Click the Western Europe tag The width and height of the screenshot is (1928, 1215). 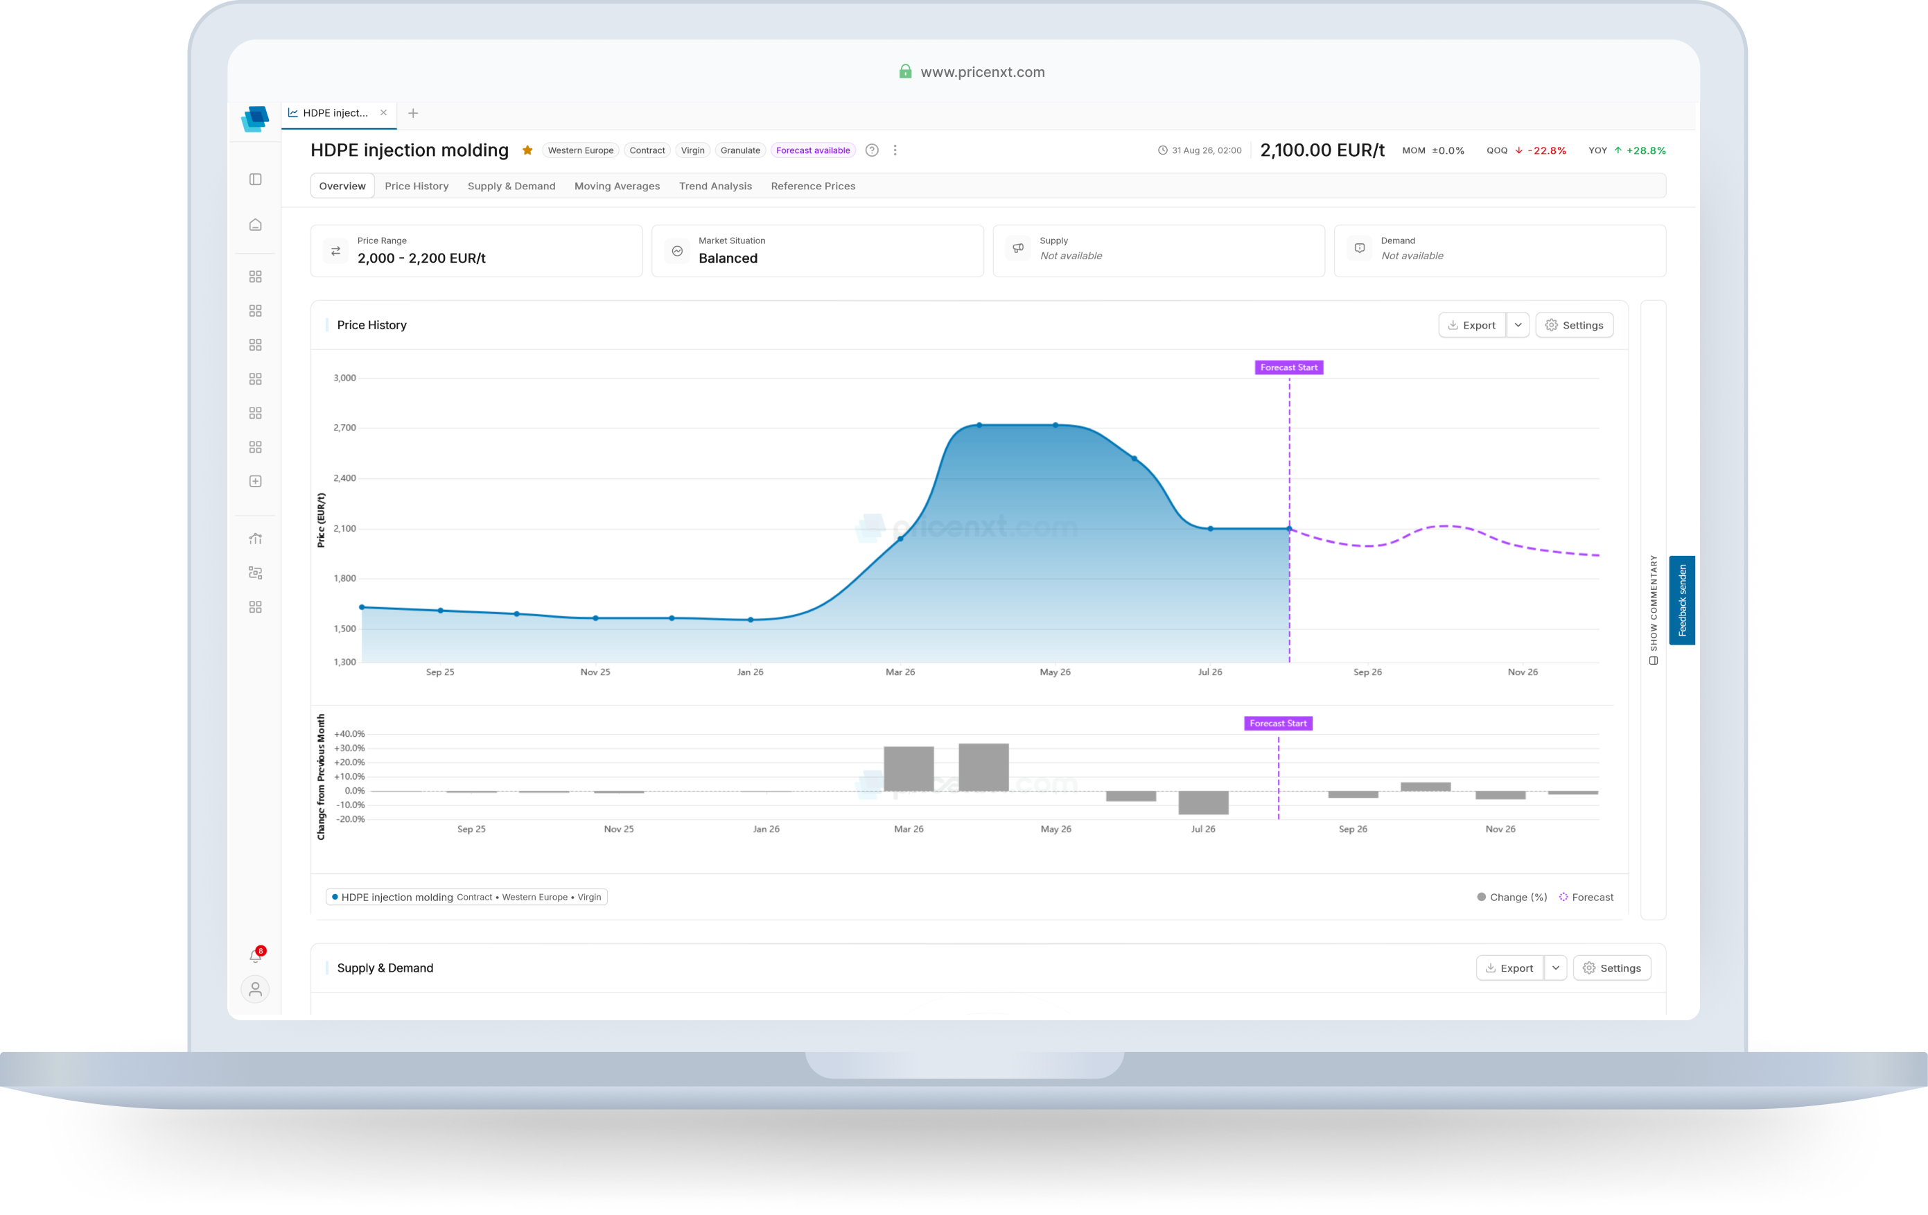coord(581,150)
